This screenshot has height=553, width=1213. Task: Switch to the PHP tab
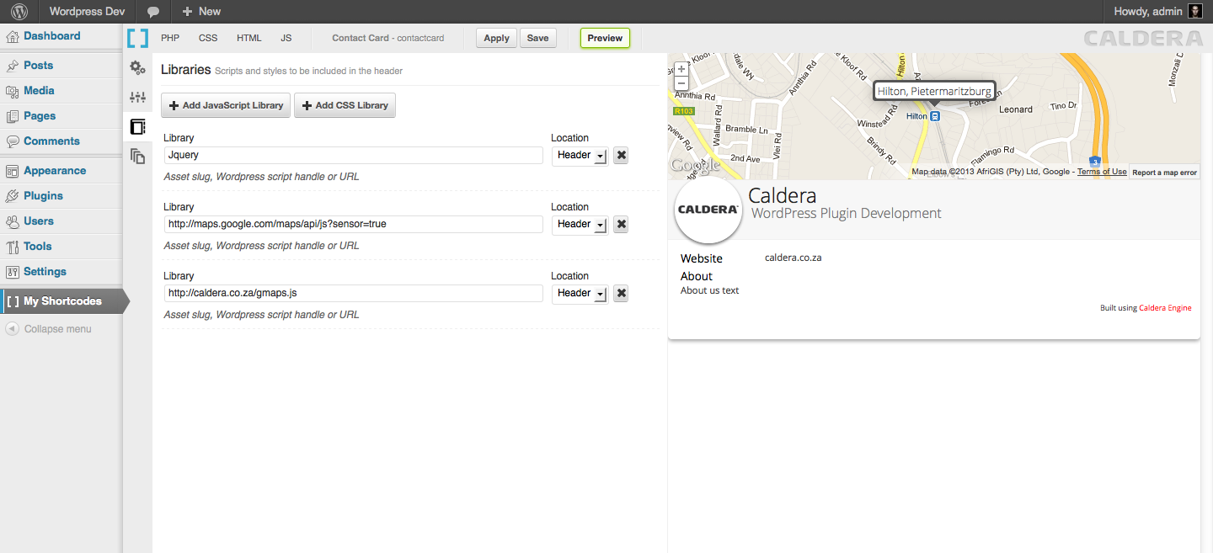point(170,38)
